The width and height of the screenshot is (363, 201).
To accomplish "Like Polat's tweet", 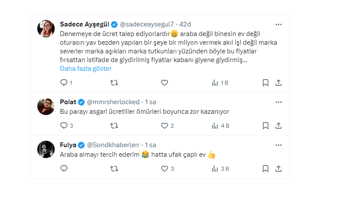I will (x=164, y=125).
